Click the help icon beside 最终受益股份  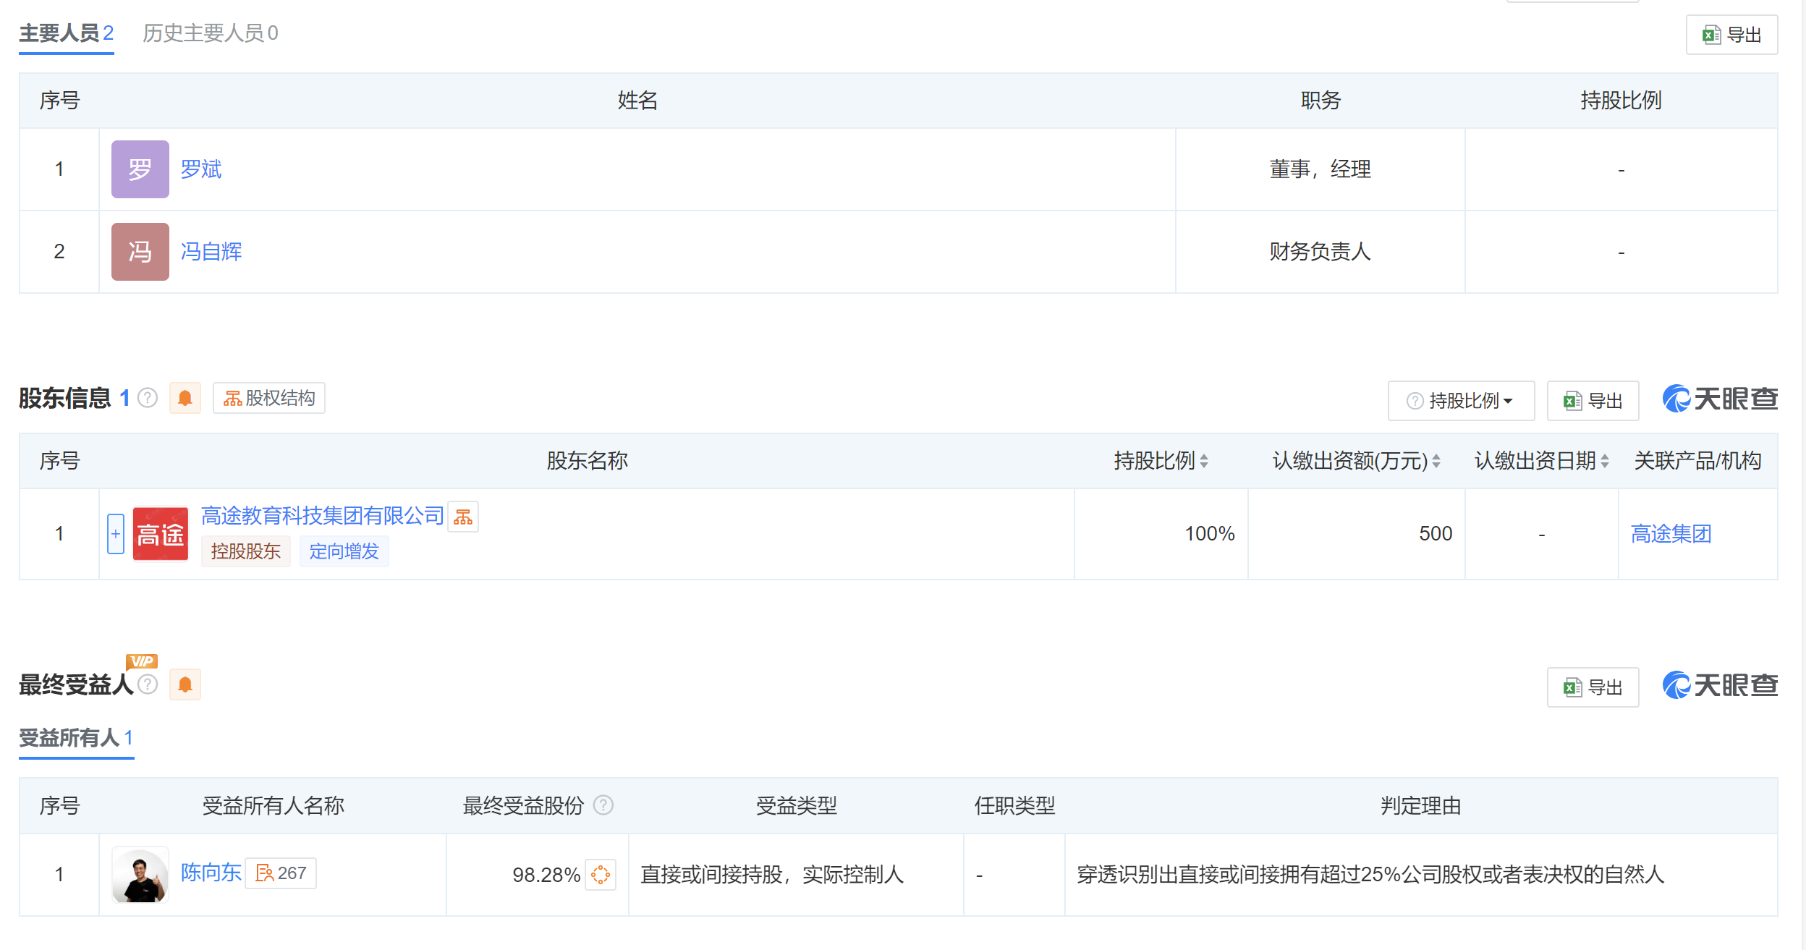tap(603, 805)
